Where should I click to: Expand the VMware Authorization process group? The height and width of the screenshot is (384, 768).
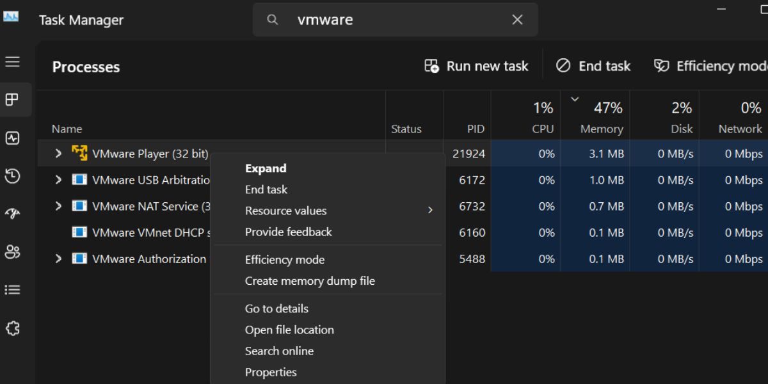click(x=58, y=259)
